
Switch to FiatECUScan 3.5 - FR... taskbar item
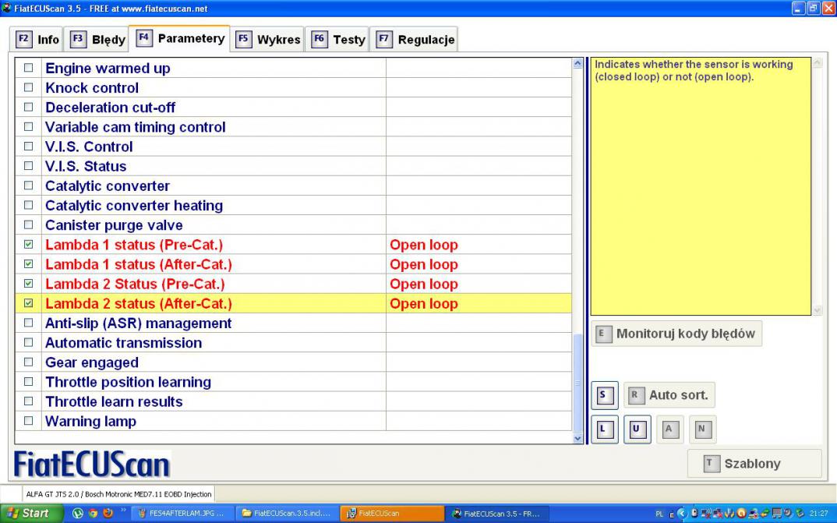point(496,514)
